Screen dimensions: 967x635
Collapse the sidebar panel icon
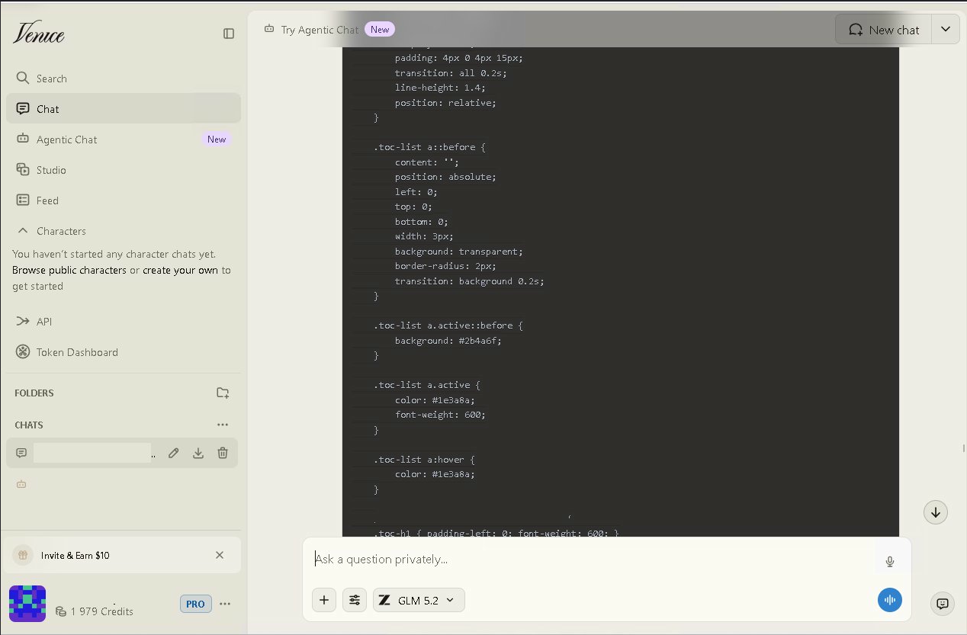[x=229, y=34]
